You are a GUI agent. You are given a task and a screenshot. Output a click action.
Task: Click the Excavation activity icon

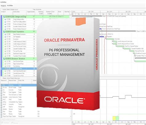[5, 39]
